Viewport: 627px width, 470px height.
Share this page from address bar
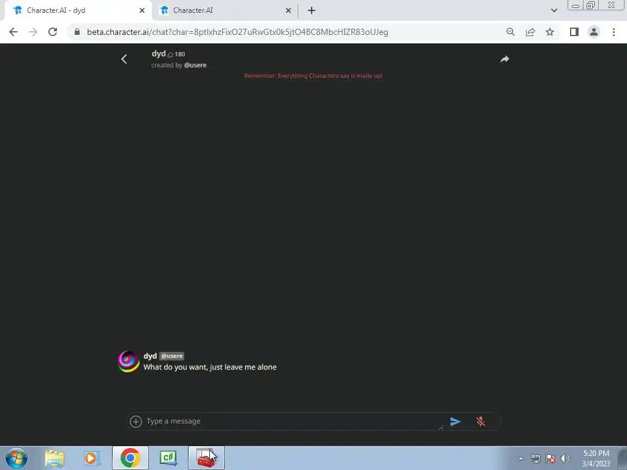(530, 32)
